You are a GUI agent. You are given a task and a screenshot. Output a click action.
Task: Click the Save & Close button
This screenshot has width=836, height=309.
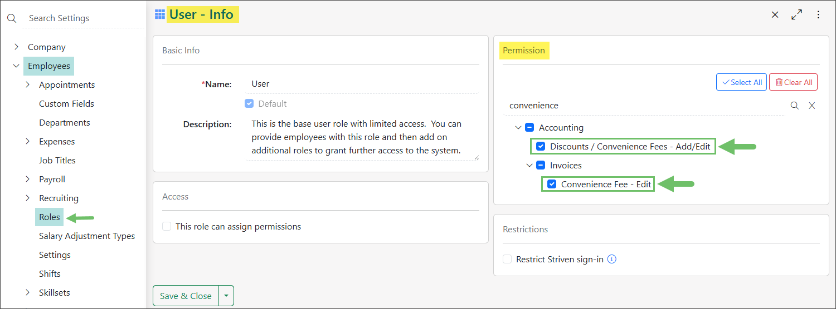[186, 296]
